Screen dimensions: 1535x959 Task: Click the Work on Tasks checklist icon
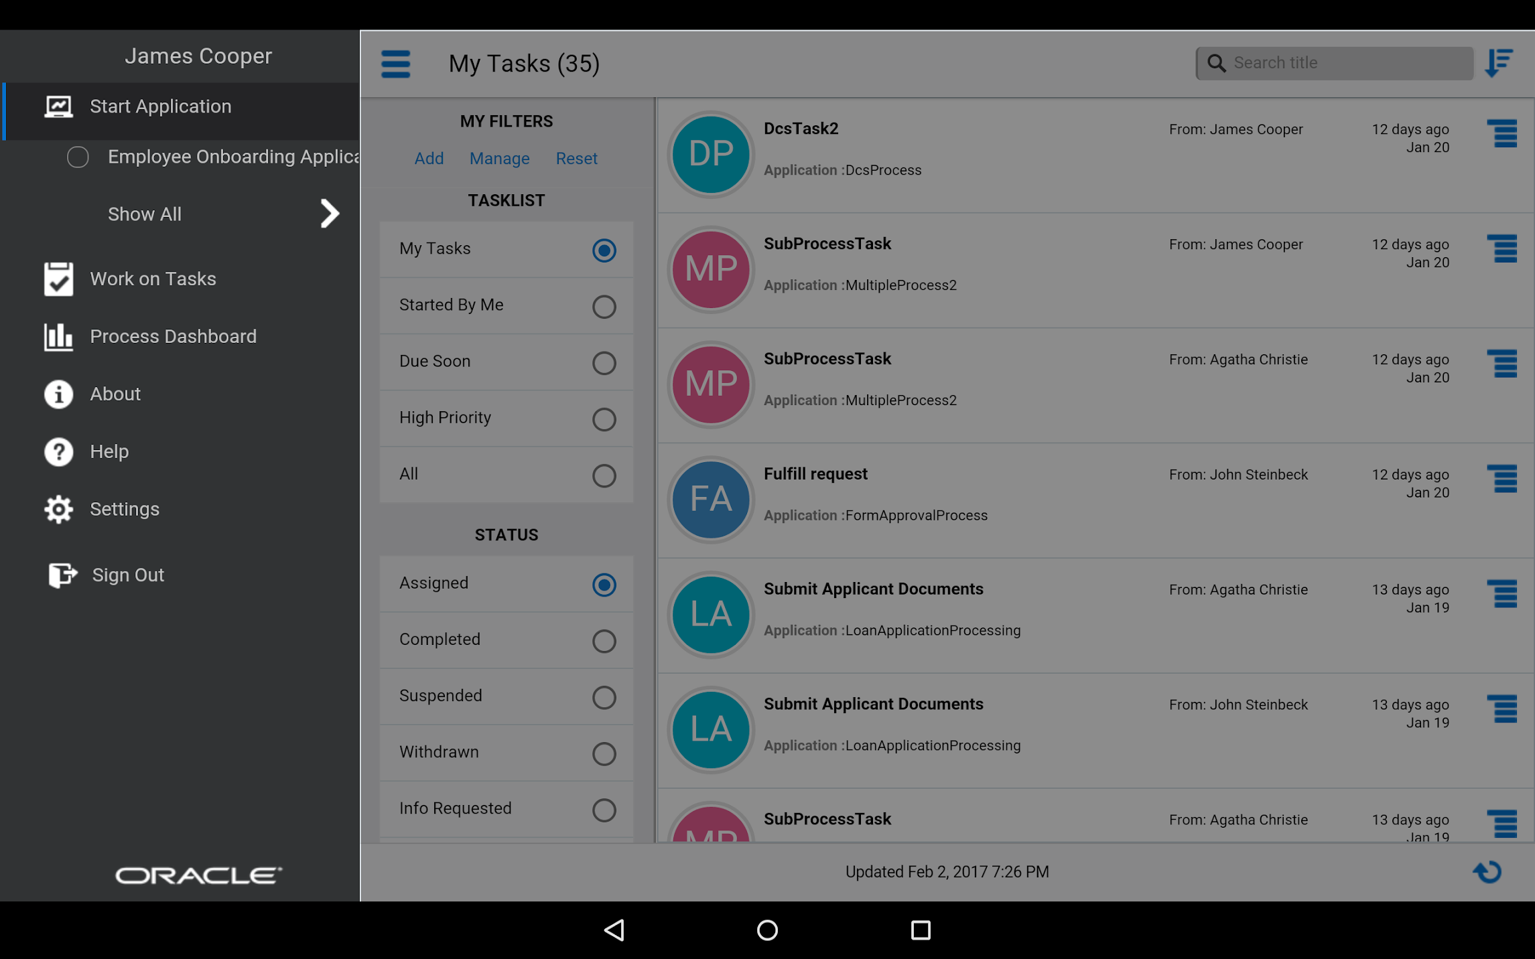58,279
